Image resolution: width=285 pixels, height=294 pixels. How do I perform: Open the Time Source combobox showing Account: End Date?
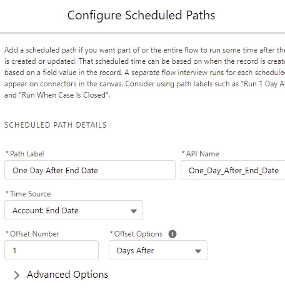point(74,210)
